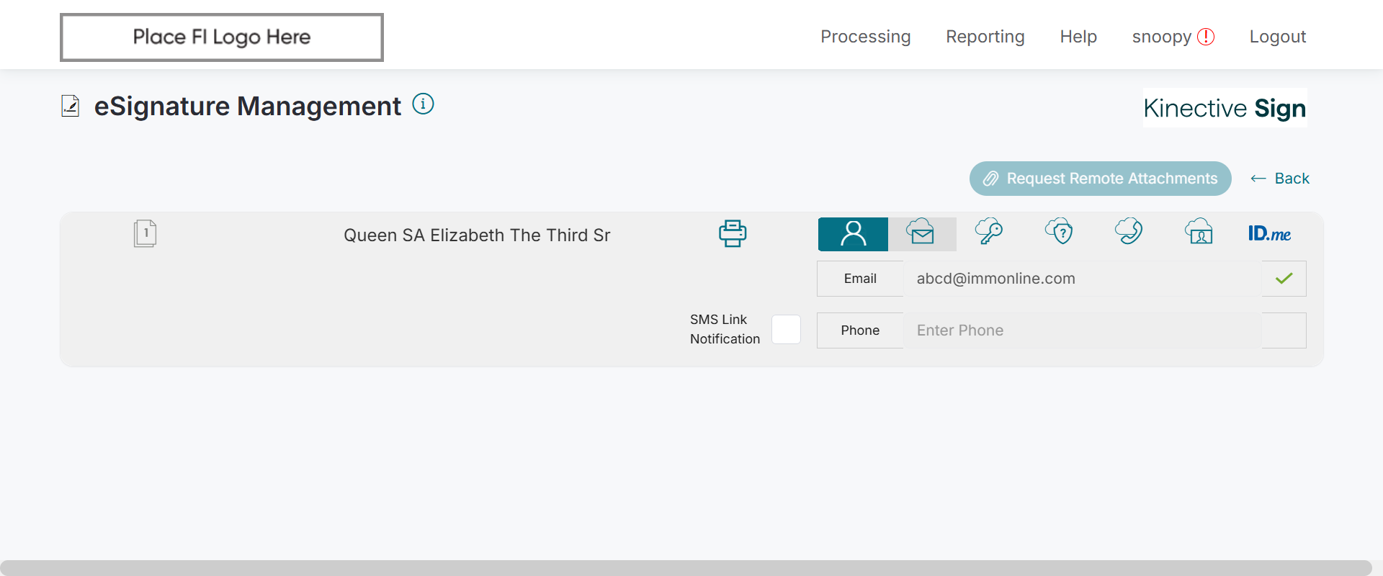Open the page 1 document icon
1383x576 pixels.
point(146,234)
